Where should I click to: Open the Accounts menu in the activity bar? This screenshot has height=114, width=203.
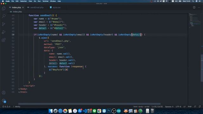pyautogui.click(x=3, y=92)
